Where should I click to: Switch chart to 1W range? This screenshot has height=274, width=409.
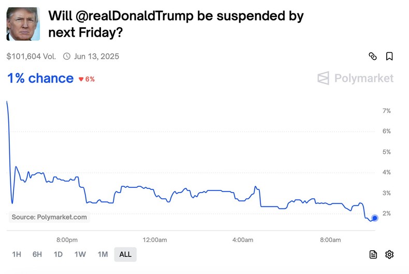pyautogui.click(x=80, y=254)
